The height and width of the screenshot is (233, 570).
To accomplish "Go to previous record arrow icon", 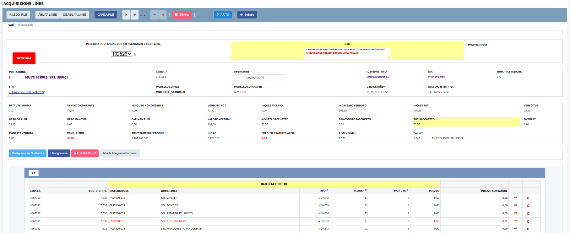I will point(134,15).
